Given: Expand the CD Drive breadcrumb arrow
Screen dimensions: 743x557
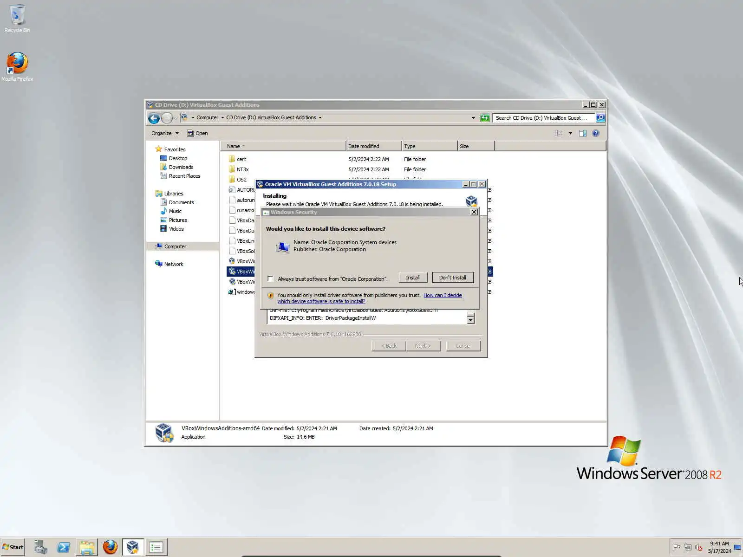Looking at the screenshot, I should 320,118.
